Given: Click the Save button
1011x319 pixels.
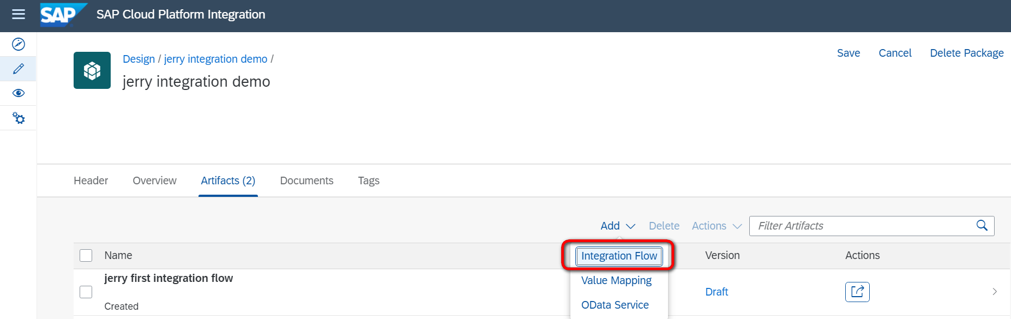Looking at the screenshot, I should pos(848,53).
